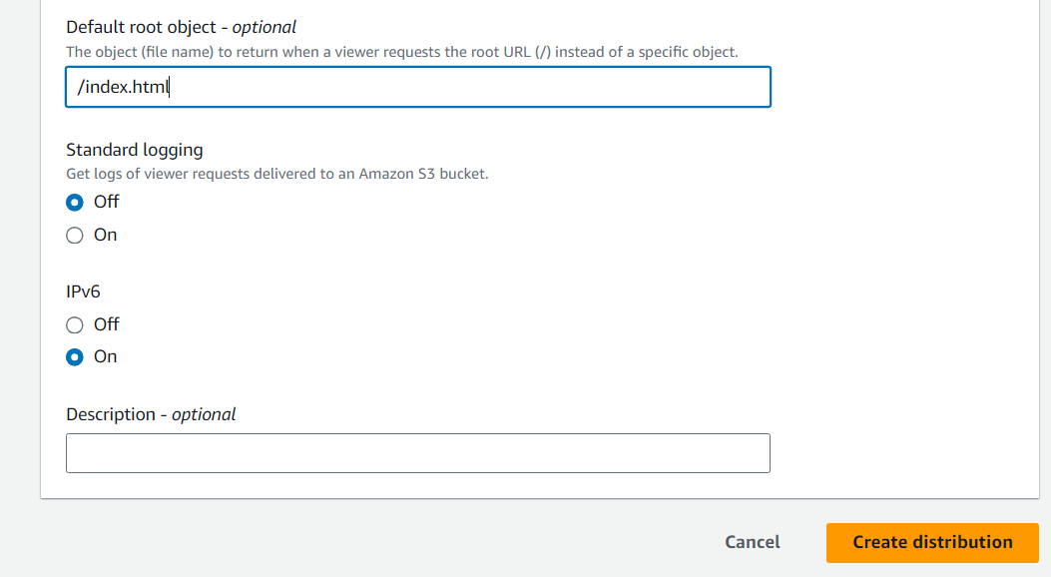The image size is (1051, 577).
Task: Click the Standard logging section heading
Action: click(134, 150)
